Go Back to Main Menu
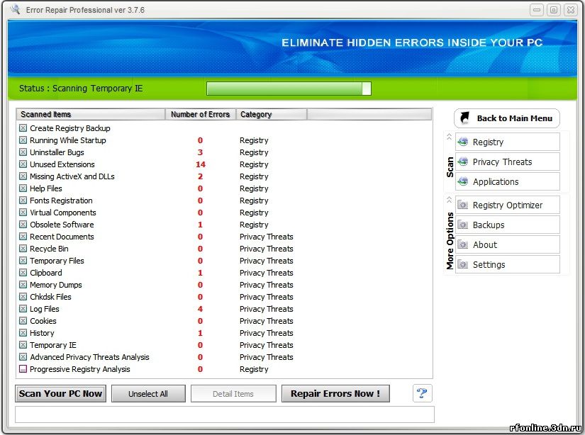585x435 pixels. (507, 118)
